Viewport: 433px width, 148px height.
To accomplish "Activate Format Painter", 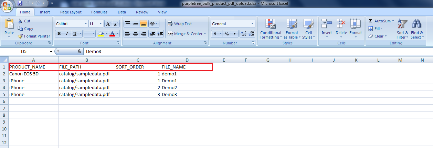I will tap(34, 36).
